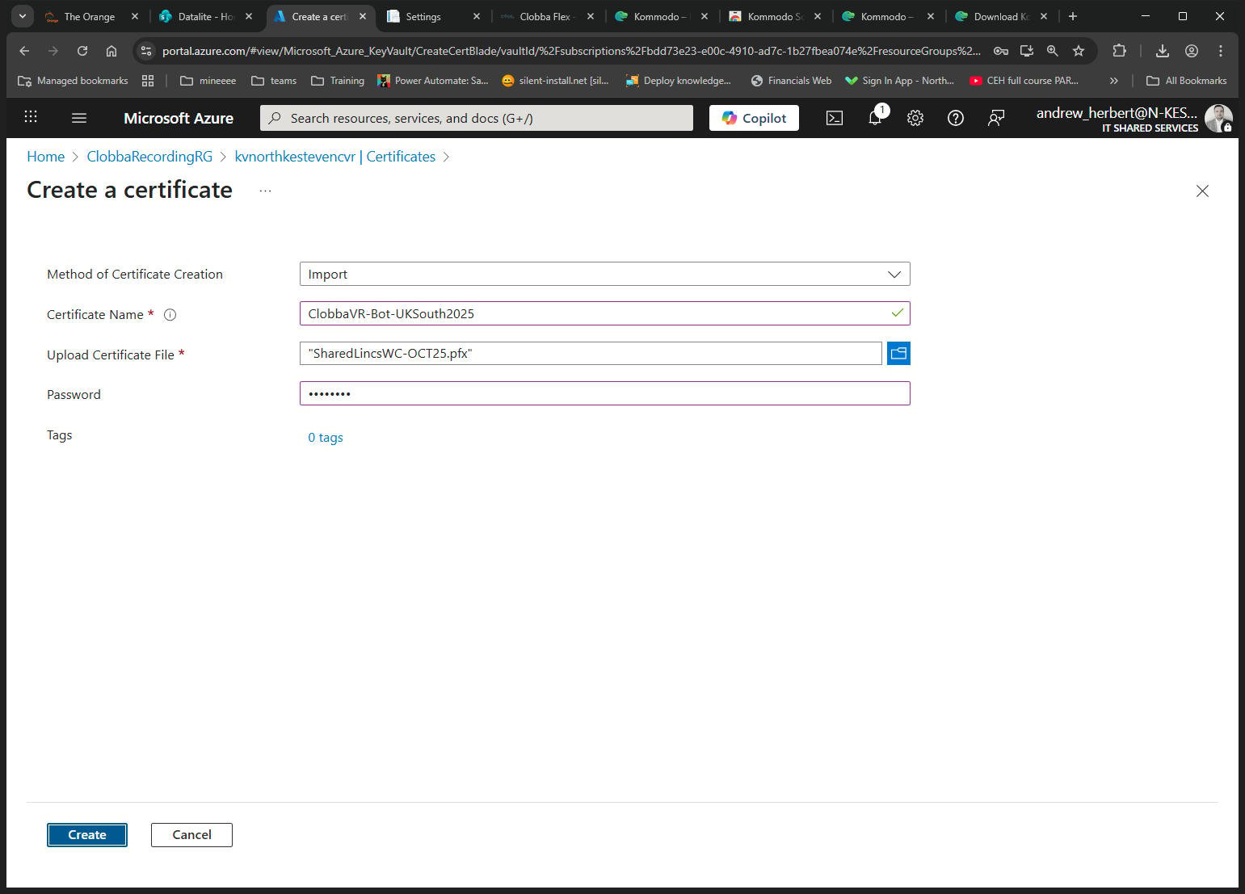Open the Chrome profile icon
The height and width of the screenshot is (894, 1245).
click(1192, 51)
